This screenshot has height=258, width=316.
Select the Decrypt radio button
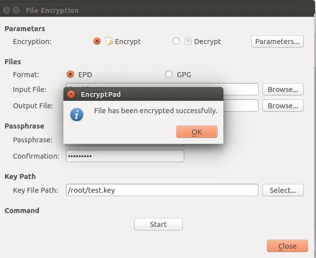(176, 41)
